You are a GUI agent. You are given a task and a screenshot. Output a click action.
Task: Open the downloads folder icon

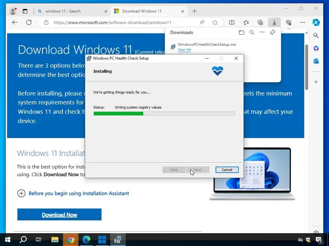[242, 32]
